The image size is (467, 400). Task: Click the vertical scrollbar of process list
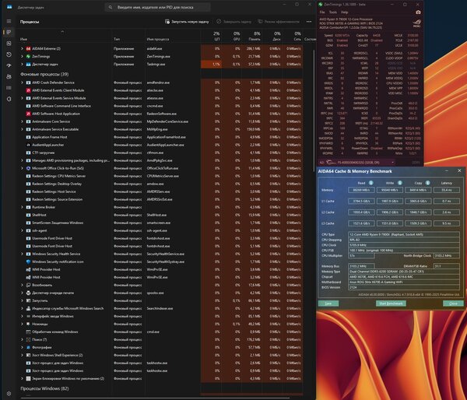[x=314, y=111]
